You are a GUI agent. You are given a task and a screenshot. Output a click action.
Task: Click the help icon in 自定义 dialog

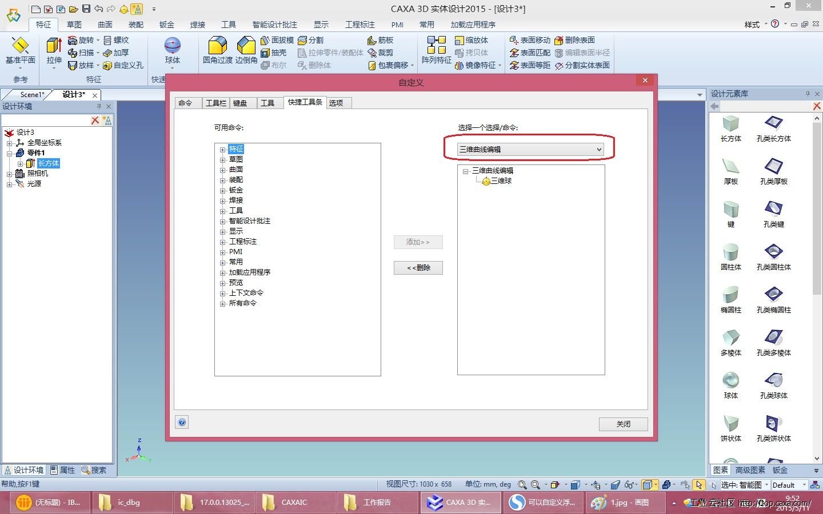click(x=182, y=422)
